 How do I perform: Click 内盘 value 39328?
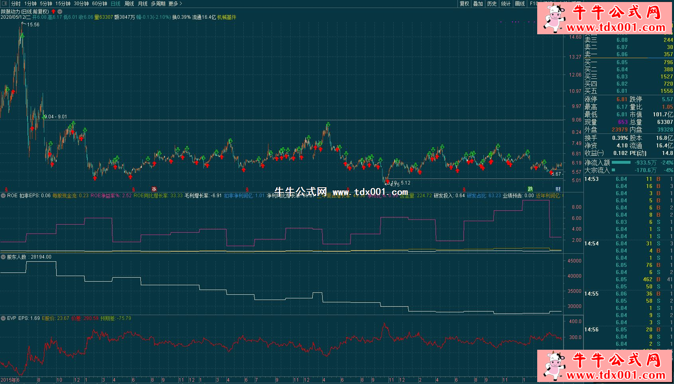point(665,129)
